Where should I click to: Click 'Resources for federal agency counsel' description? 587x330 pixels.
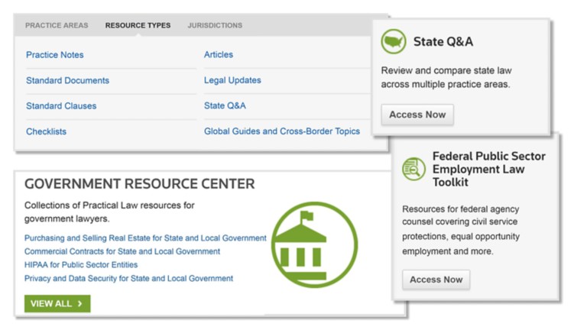tap(461, 230)
